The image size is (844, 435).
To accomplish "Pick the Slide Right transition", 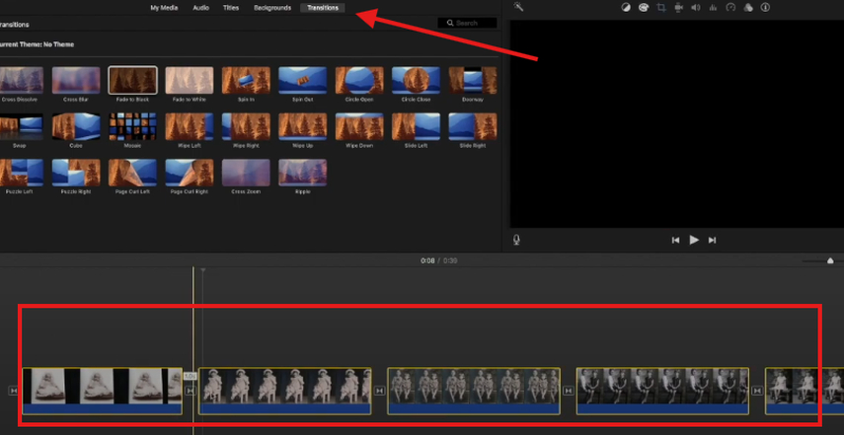I will point(473,127).
